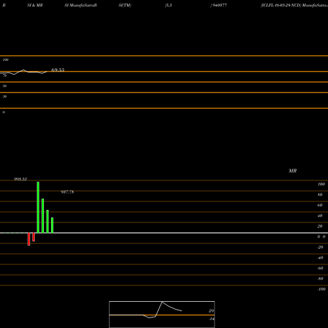328x328 pixels.
Task: Click the header text 'SI & MR'
Action: pos(35,5)
